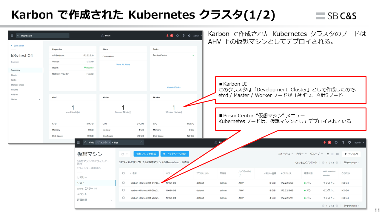Open settings gear in Karbon window header
Screen dimensions: 382x215
click(189, 36)
